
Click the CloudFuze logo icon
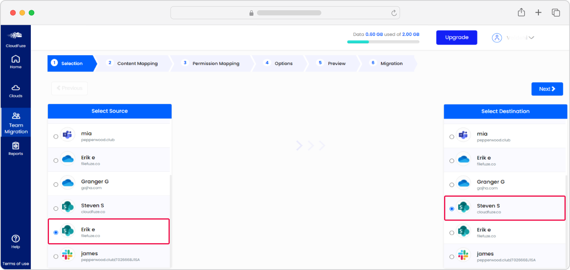pyautogui.click(x=16, y=35)
